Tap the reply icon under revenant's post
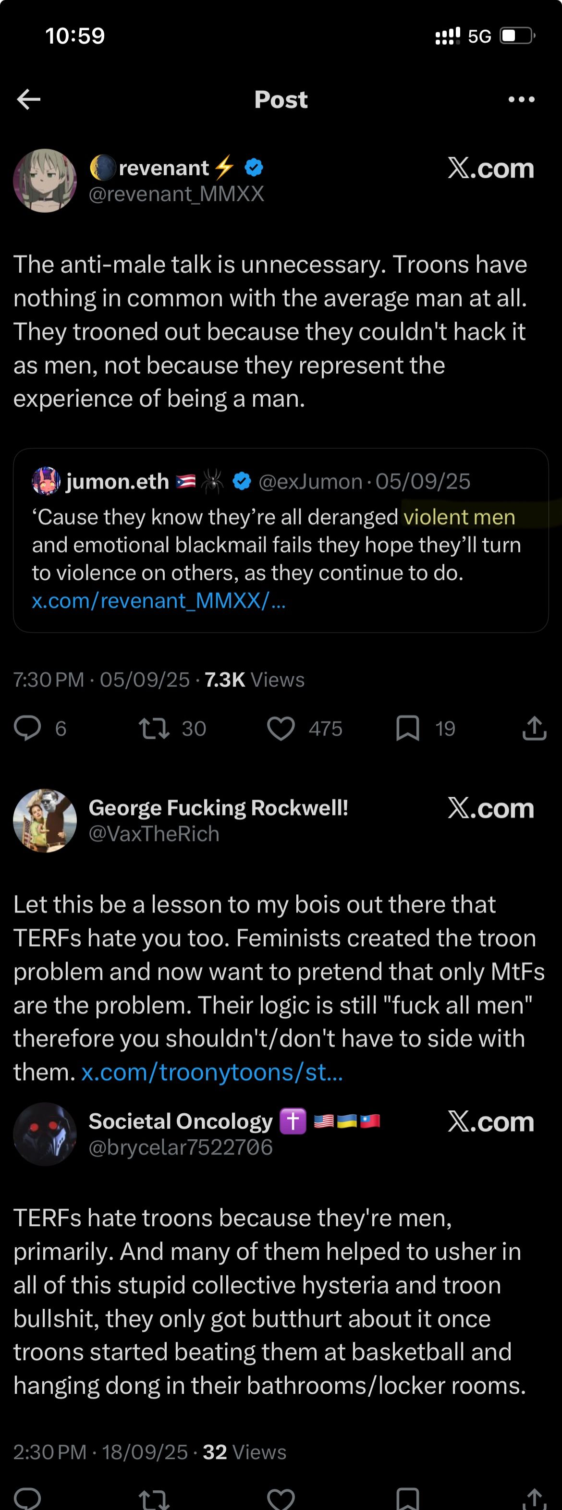Viewport: 562px width, 1510px height. [27, 728]
